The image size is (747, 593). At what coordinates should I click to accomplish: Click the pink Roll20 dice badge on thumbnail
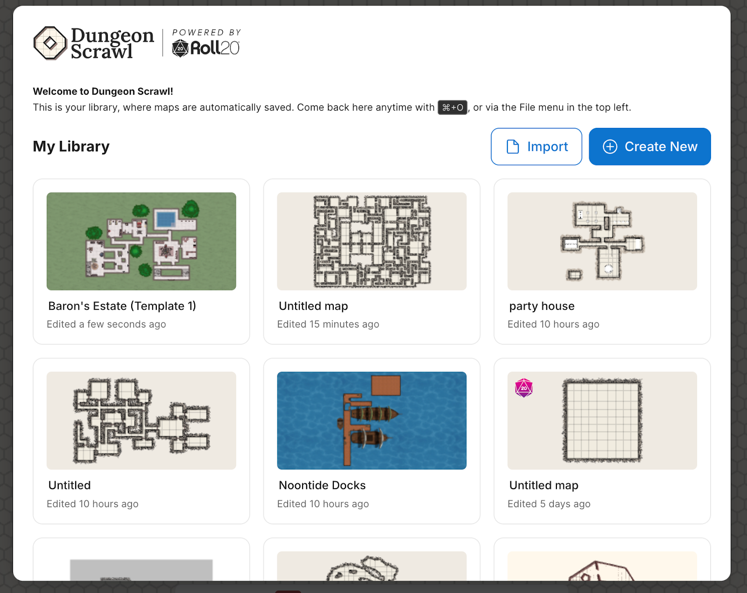(523, 388)
